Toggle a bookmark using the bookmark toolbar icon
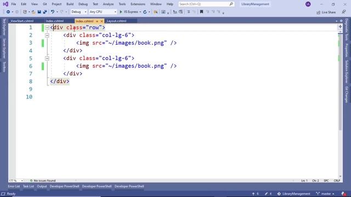Viewport: 351px width, 197px height. [x=201, y=12]
